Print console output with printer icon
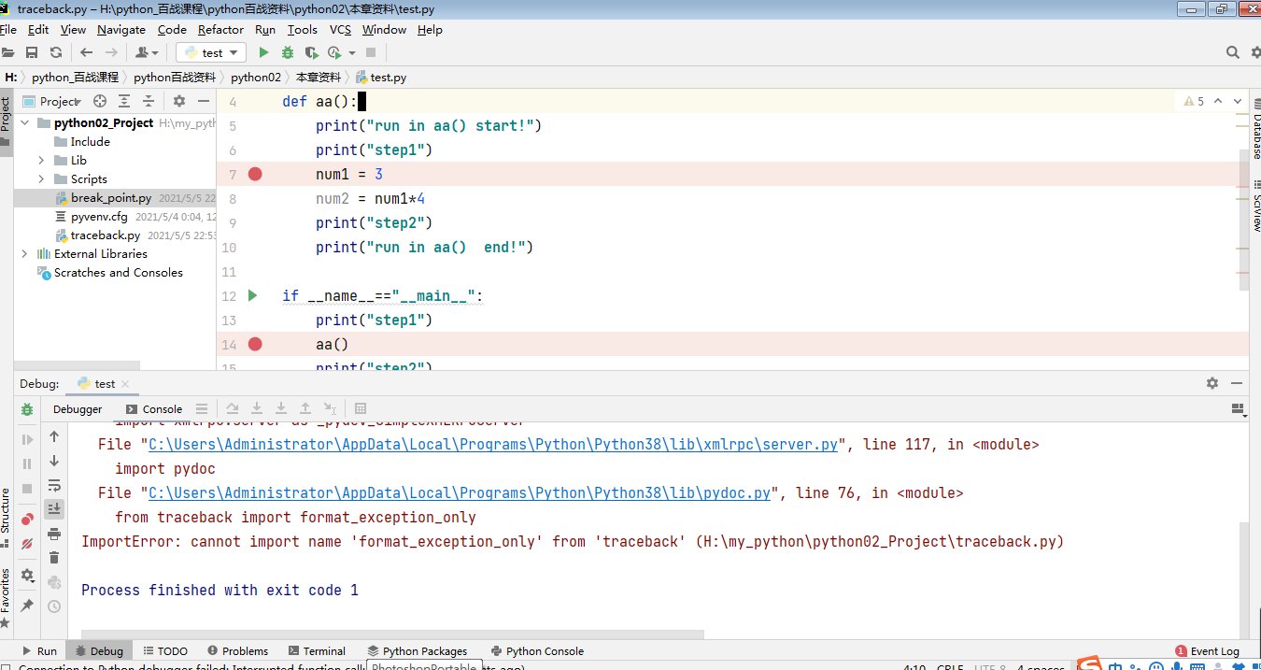The image size is (1261, 670). point(54,534)
